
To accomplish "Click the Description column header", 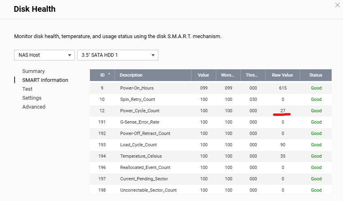I will [131, 75].
